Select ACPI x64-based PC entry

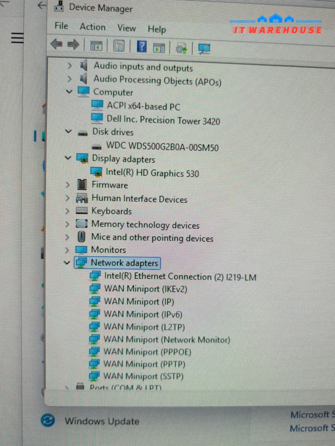[x=143, y=107]
